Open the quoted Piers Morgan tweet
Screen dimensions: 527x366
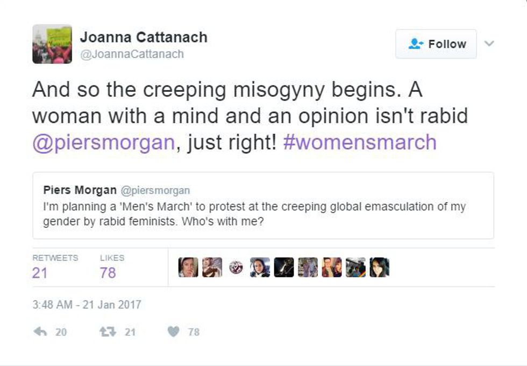pyautogui.click(x=263, y=214)
